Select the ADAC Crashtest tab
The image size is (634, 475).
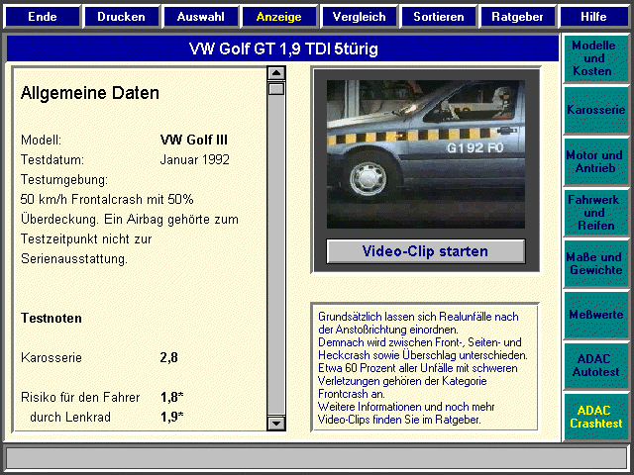(x=594, y=417)
